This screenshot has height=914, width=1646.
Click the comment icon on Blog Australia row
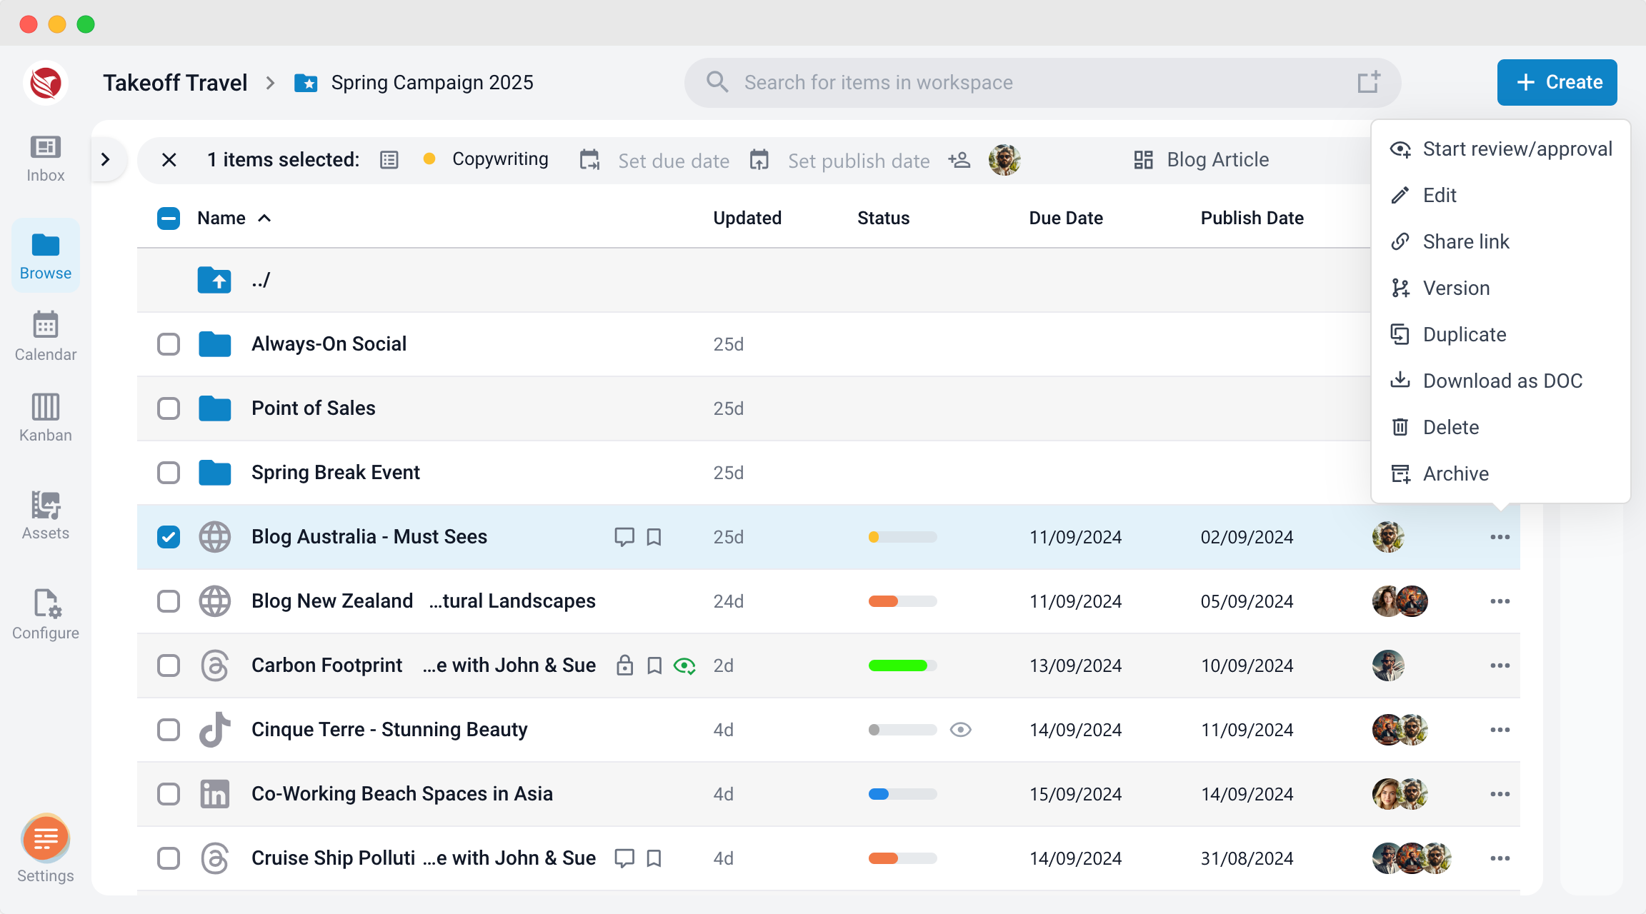[x=624, y=537]
